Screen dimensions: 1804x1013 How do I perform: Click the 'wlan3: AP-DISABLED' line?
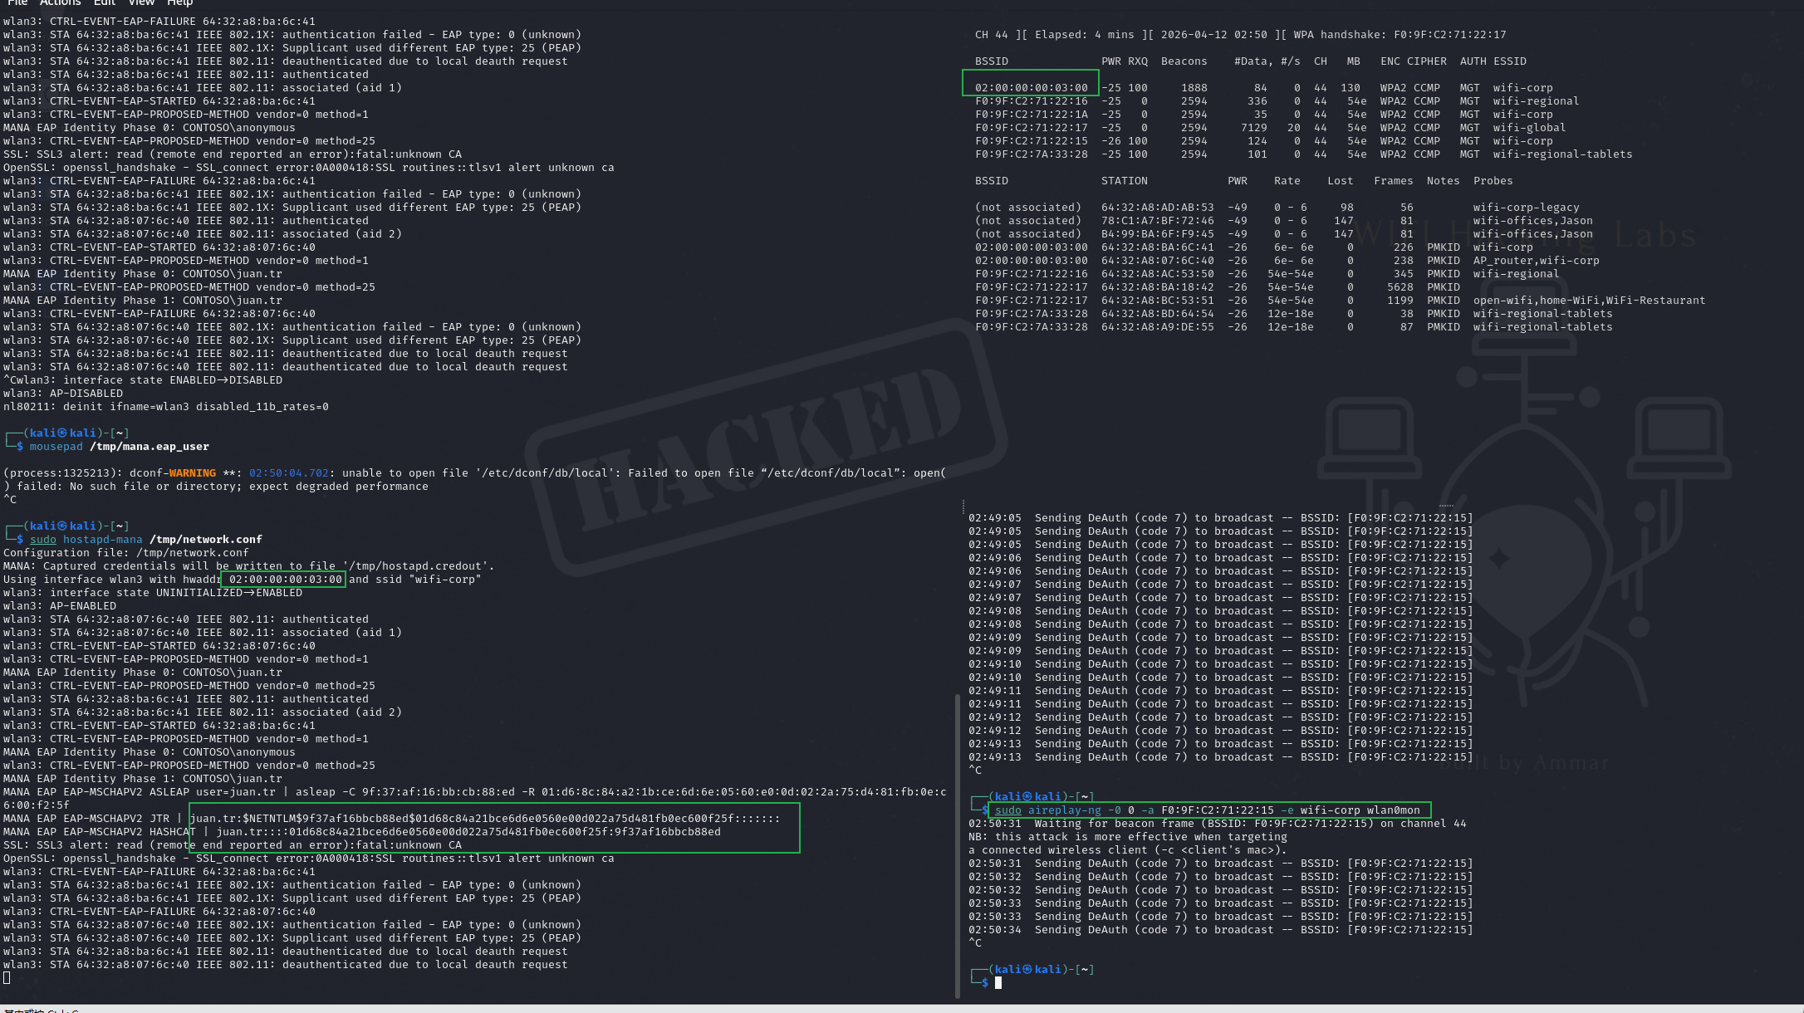point(63,394)
